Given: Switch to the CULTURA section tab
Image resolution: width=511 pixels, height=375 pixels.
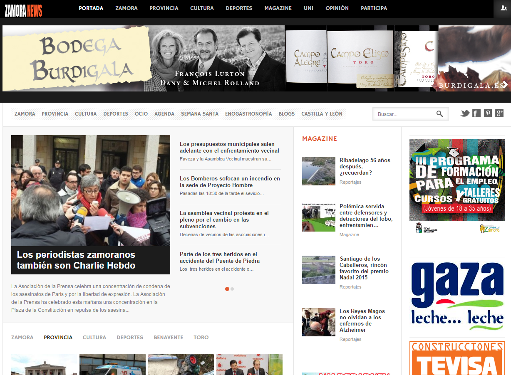Looking at the screenshot, I should tap(94, 338).
